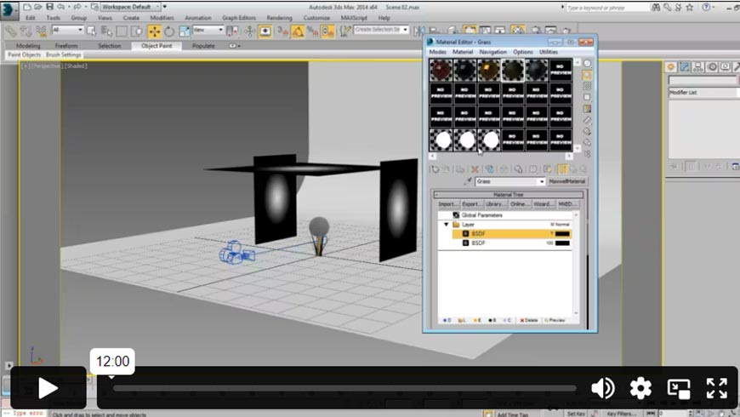Play the video
Viewport: 740px width, 417px height.
pos(48,388)
